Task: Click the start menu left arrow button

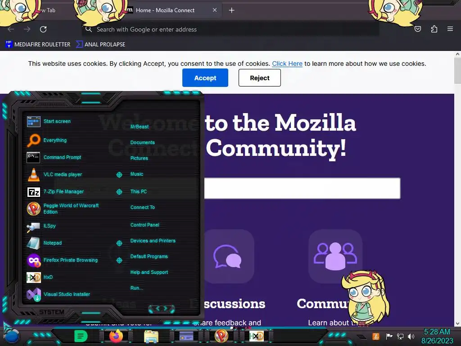Action: [157, 308]
